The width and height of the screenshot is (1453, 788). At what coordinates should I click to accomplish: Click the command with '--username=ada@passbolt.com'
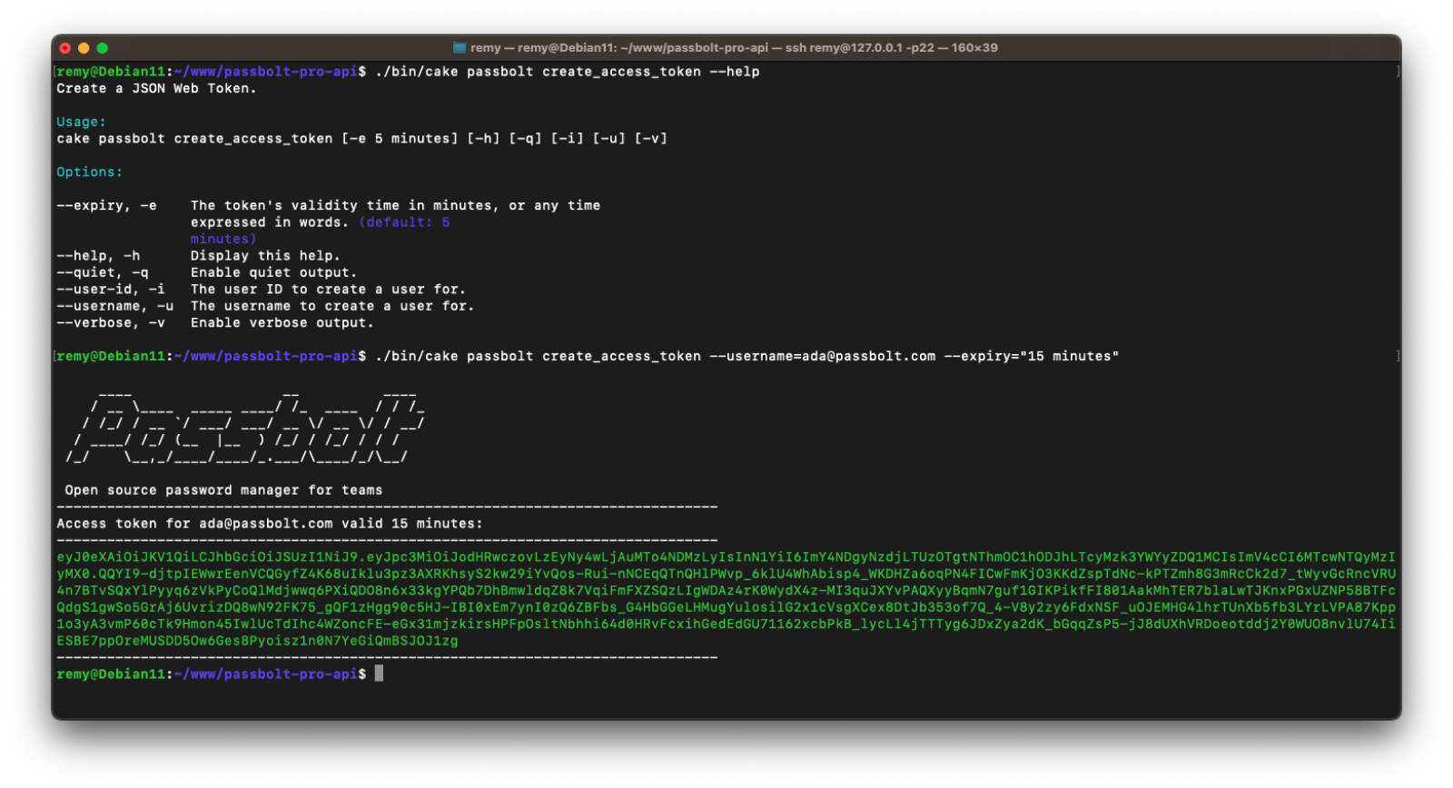(746, 357)
